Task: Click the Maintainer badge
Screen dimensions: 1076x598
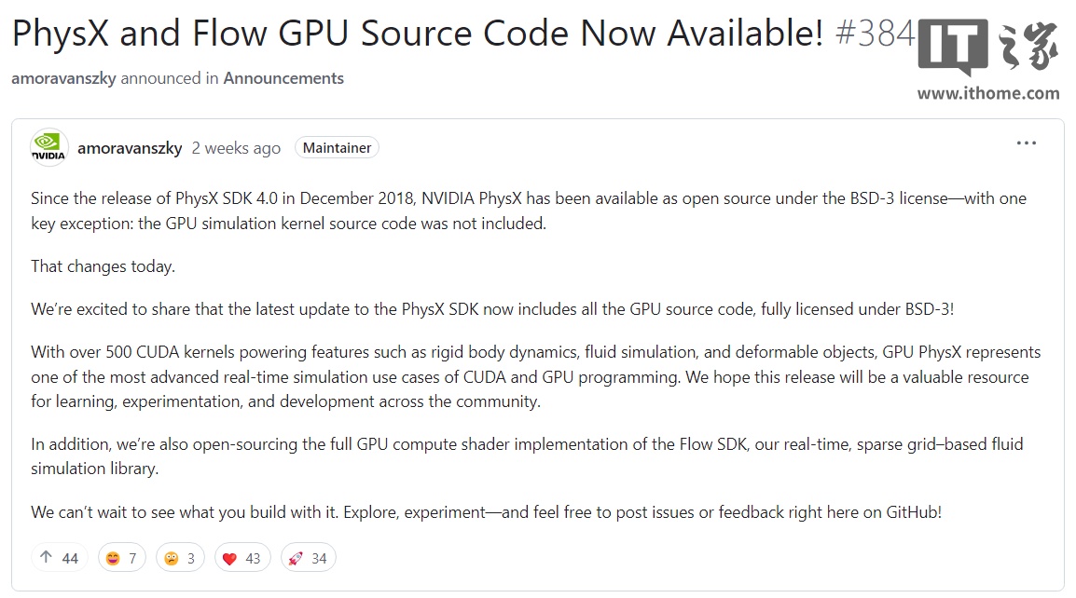Action: coord(337,146)
